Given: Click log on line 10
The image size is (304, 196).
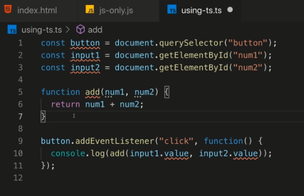Looking at the screenshot, I should (98, 154).
